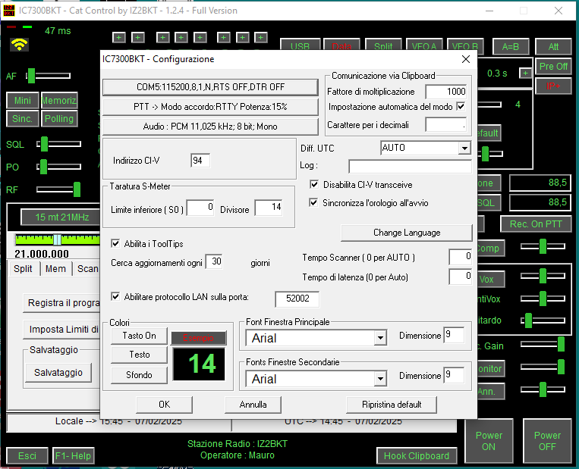
Task: Click Ripristina default button
Action: tap(392, 405)
